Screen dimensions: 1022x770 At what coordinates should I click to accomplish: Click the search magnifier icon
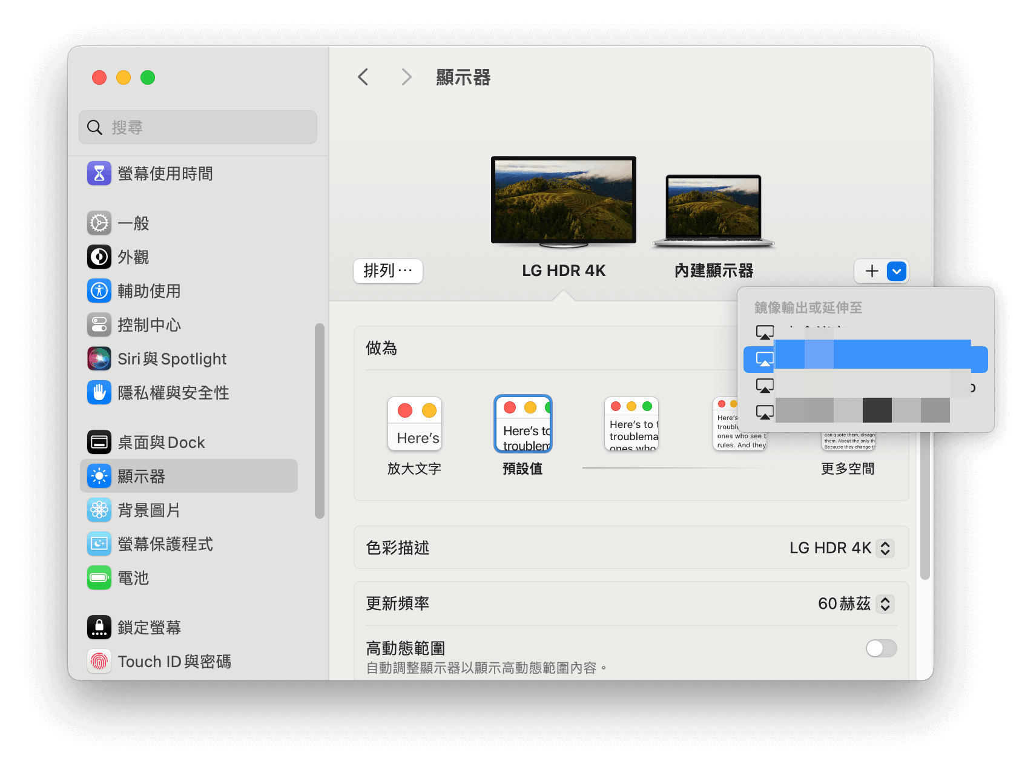pyautogui.click(x=94, y=128)
